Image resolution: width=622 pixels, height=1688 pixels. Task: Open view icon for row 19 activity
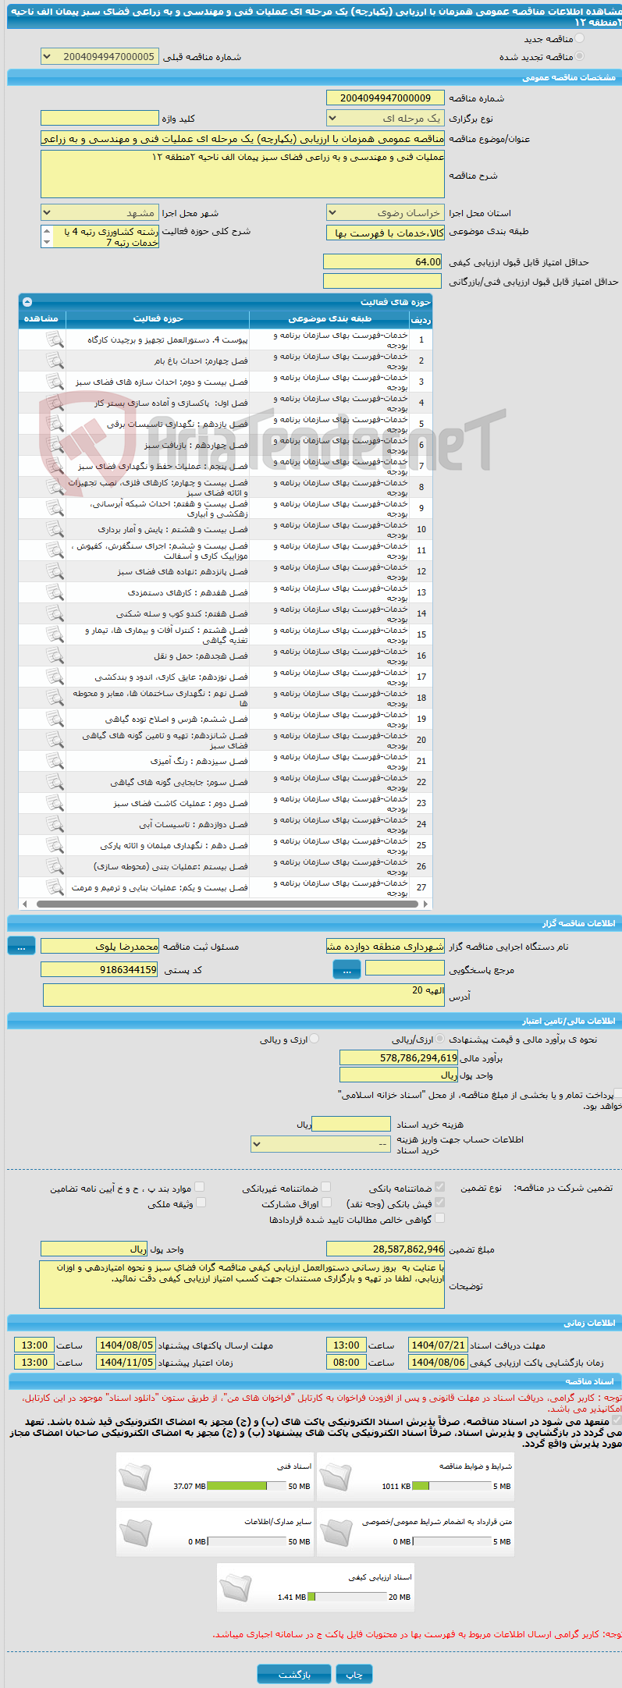coord(55,719)
